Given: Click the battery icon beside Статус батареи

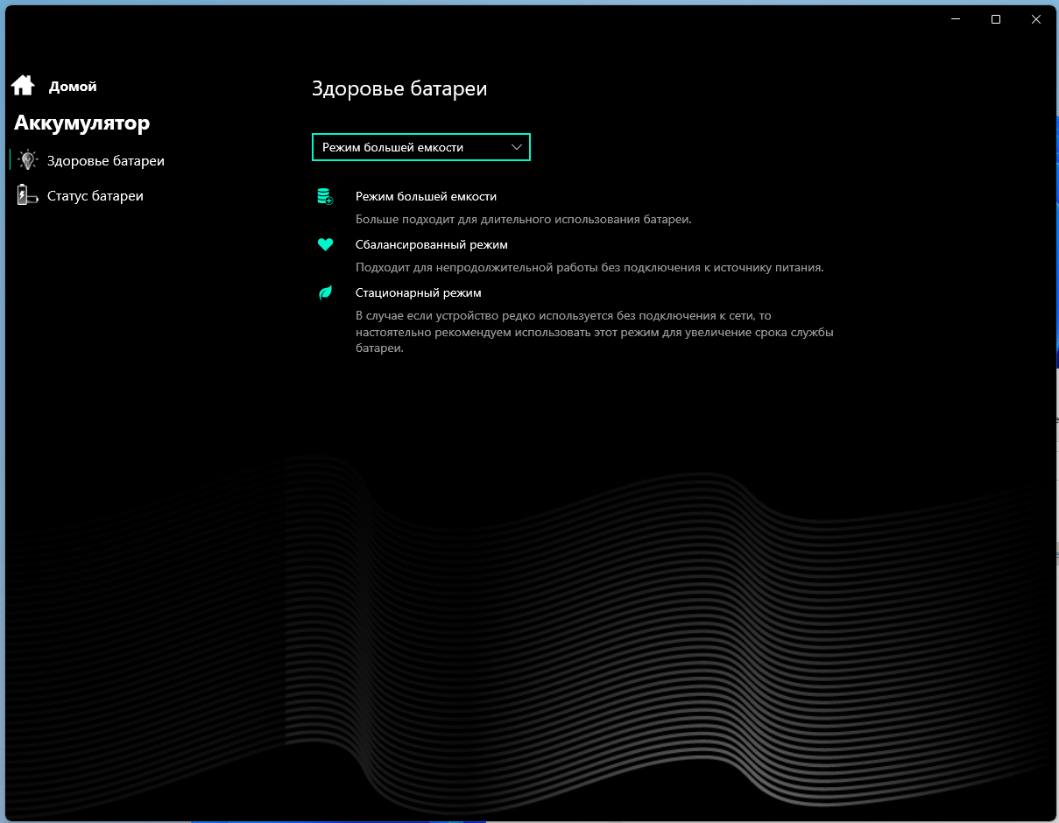Looking at the screenshot, I should [28, 195].
